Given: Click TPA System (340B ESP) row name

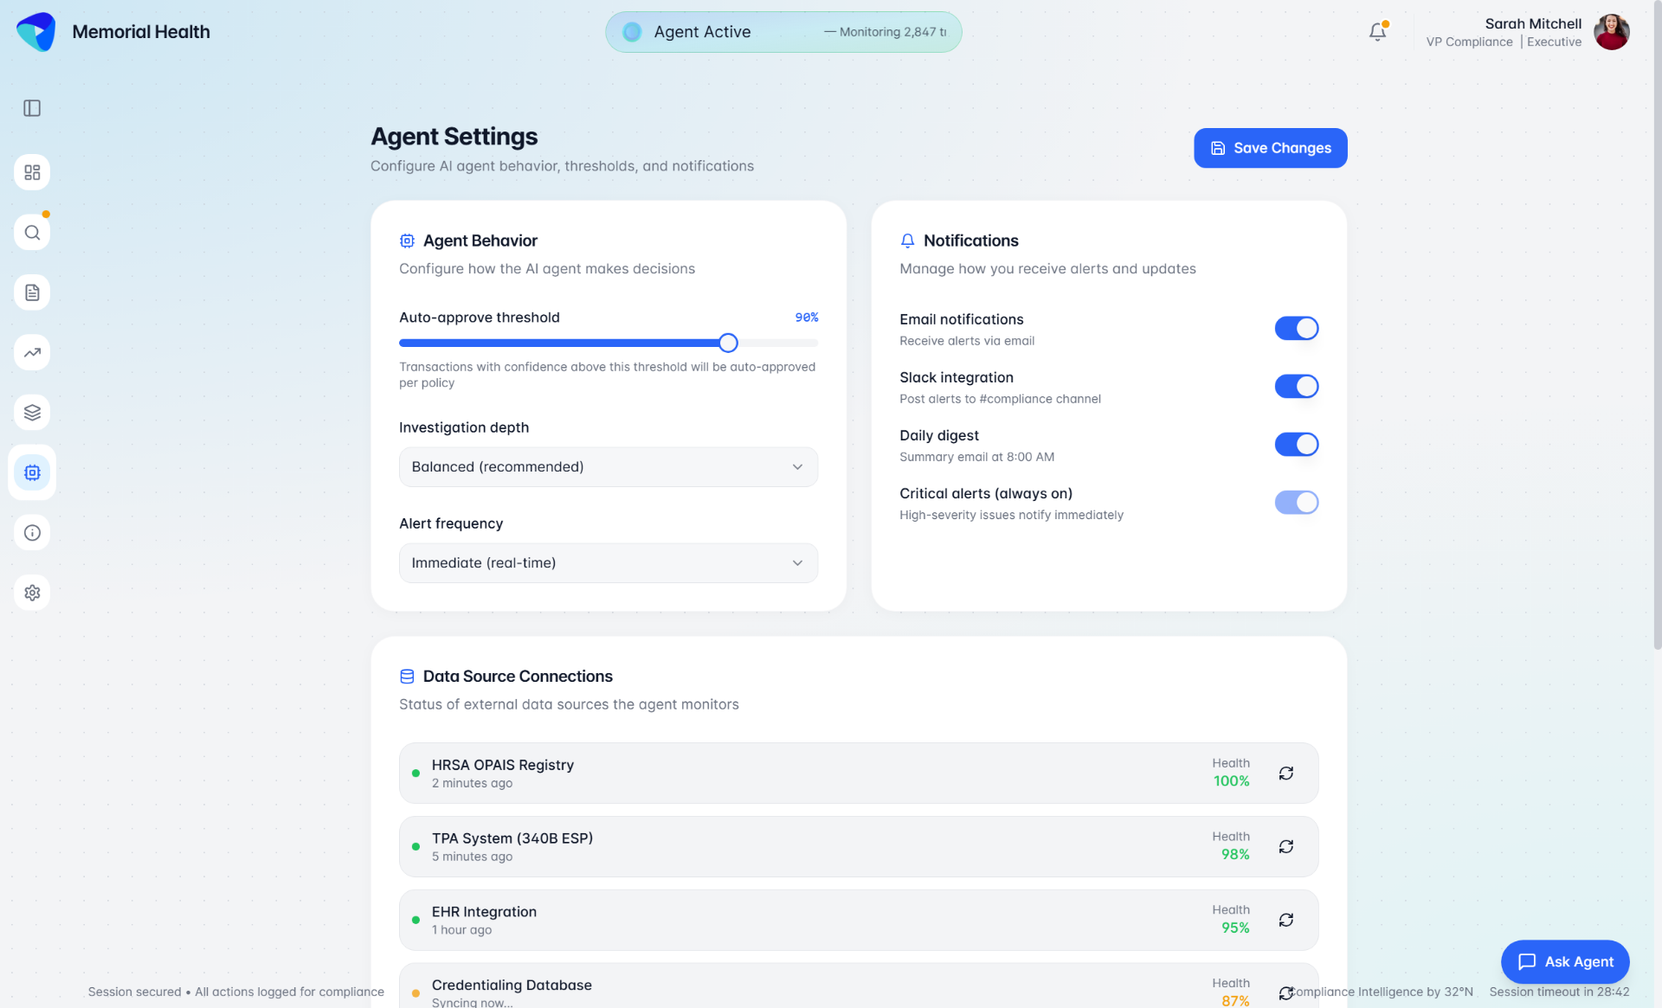Looking at the screenshot, I should 512,838.
